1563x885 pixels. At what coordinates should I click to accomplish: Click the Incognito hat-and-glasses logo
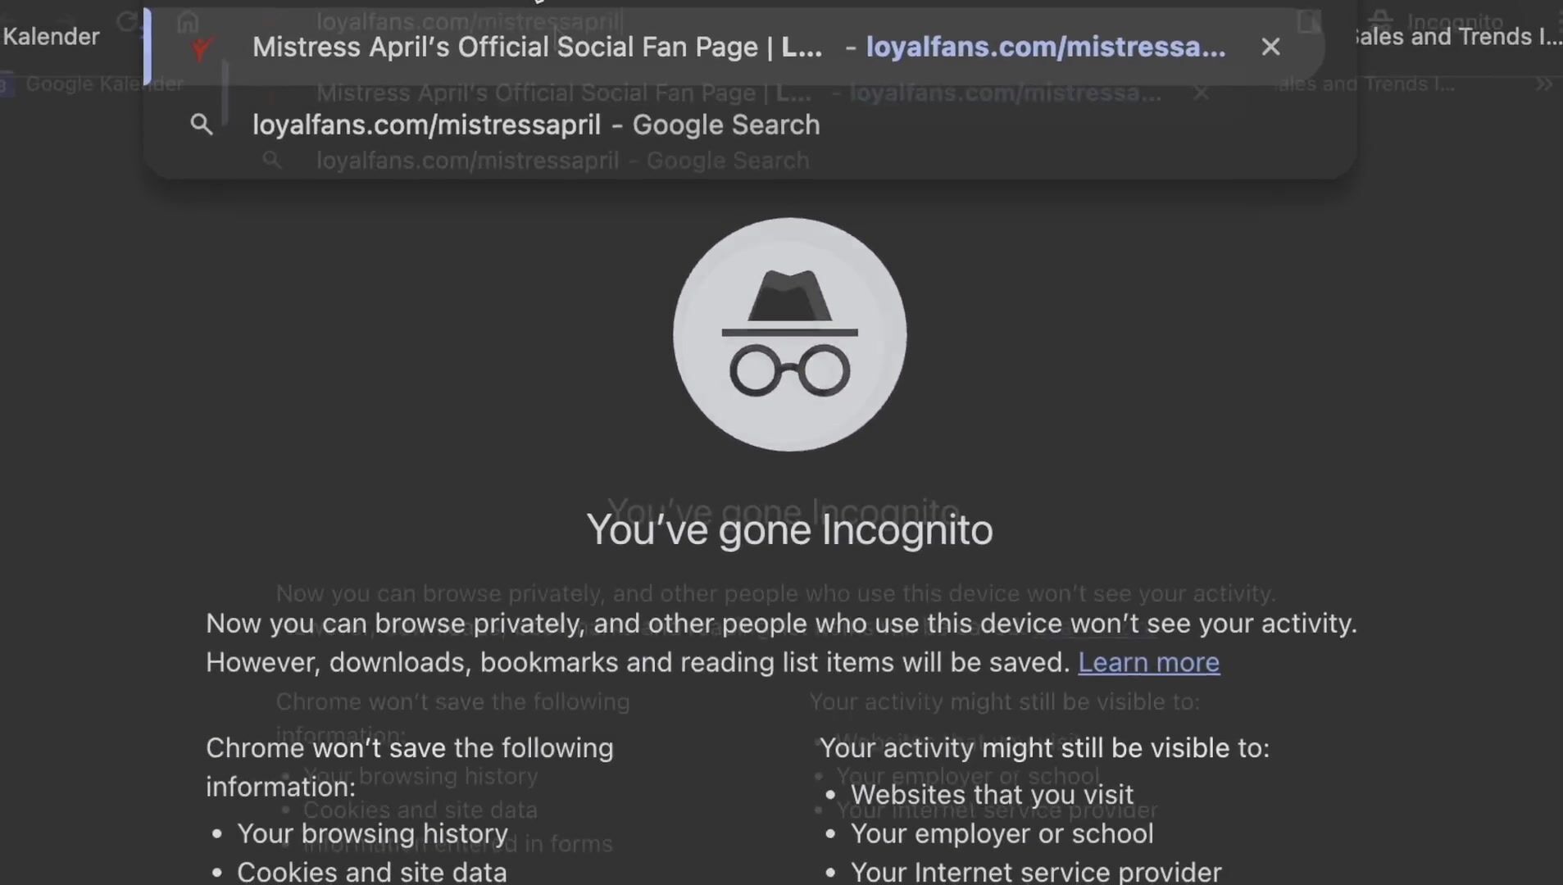789,334
